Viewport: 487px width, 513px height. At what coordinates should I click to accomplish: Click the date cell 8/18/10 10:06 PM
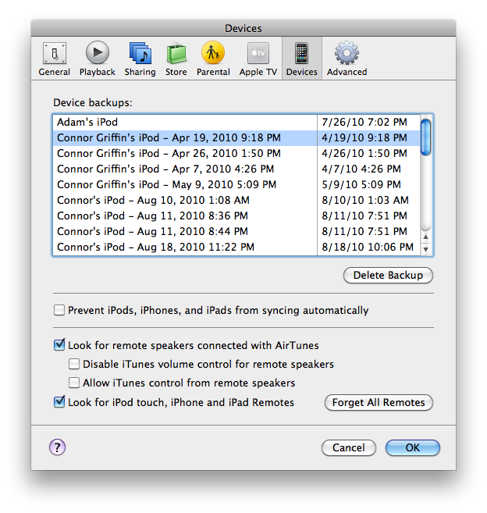pos(368,247)
